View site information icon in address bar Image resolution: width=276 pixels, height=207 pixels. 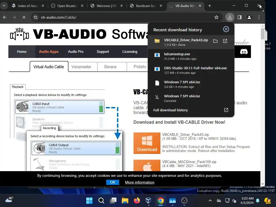pos(36,17)
